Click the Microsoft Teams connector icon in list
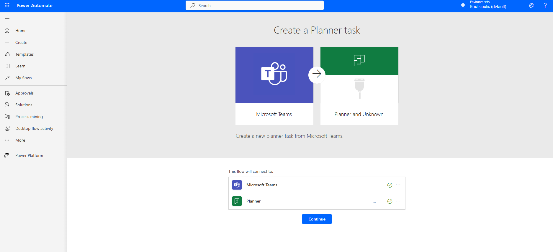The image size is (553, 252). pyautogui.click(x=237, y=185)
